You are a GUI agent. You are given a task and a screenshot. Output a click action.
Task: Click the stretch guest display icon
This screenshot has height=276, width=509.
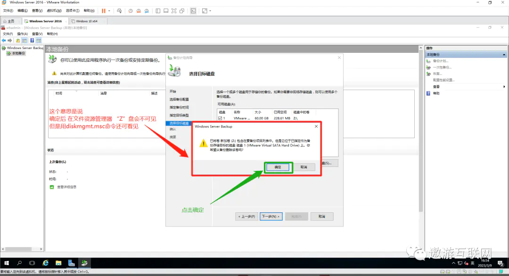point(205,11)
